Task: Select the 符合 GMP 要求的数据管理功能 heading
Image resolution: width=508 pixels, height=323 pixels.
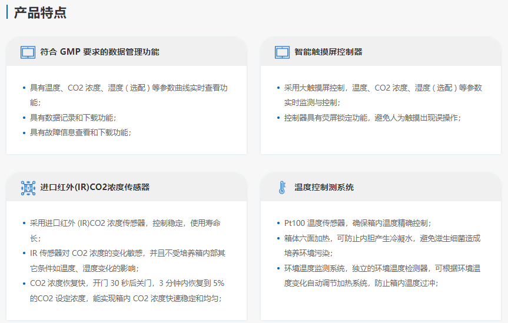Action: [99, 52]
